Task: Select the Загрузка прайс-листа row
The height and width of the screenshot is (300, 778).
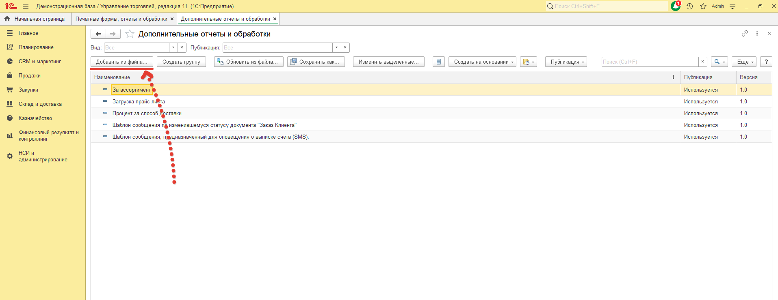Action: coord(139,102)
